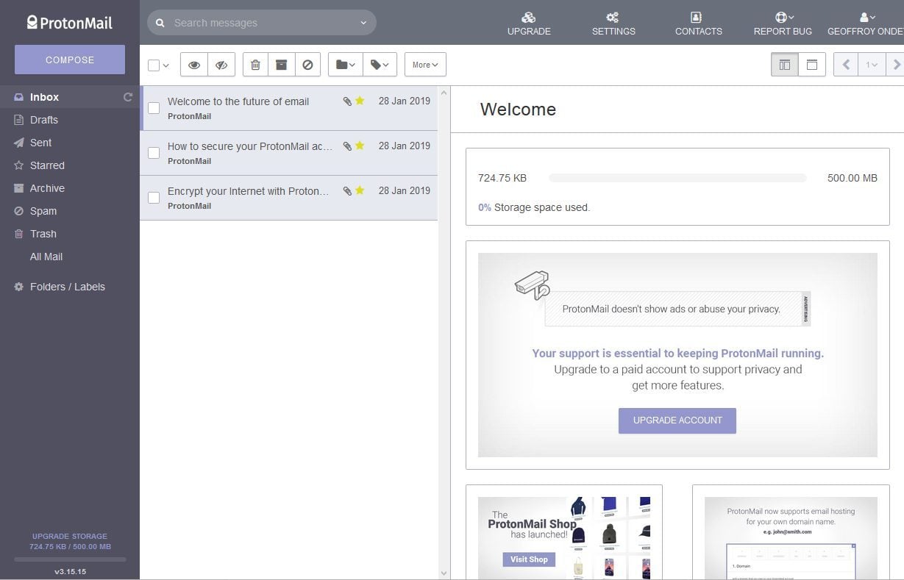Mark as unread with crossed-eye icon
The height and width of the screenshot is (580, 904).
(x=221, y=65)
